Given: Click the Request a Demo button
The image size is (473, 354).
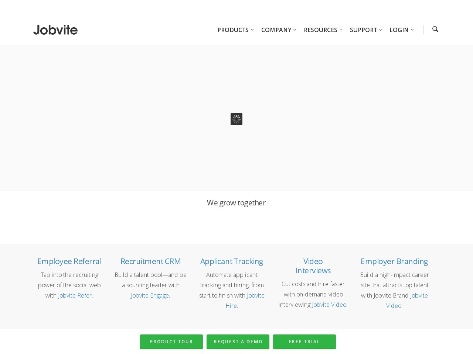Looking at the screenshot, I should pyautogui.click(x=238, y=342).
